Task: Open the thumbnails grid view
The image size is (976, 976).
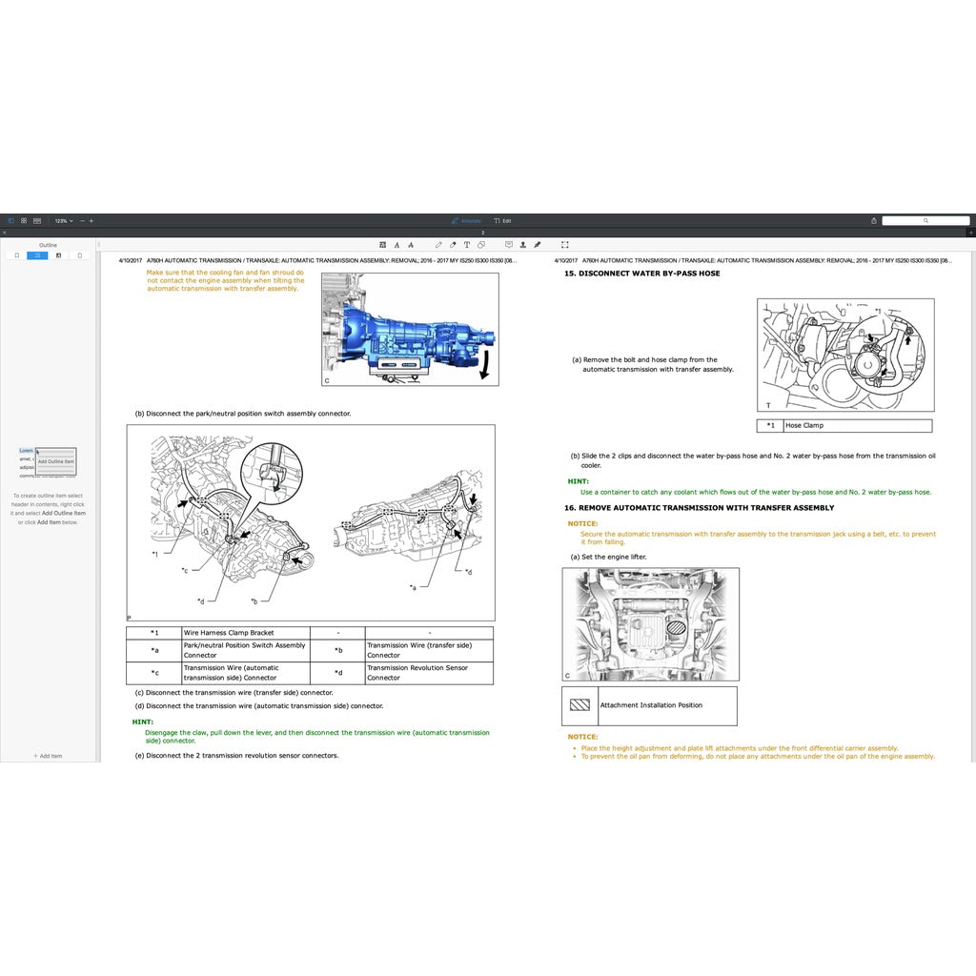Action: coord(24,220)
